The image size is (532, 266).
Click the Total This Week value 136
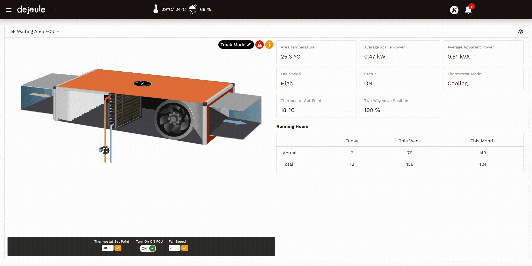[x=410, y=164]
